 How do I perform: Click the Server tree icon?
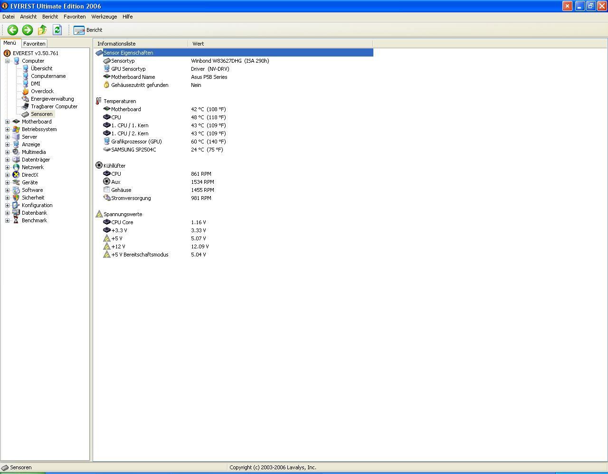click(x=16, y=137)
